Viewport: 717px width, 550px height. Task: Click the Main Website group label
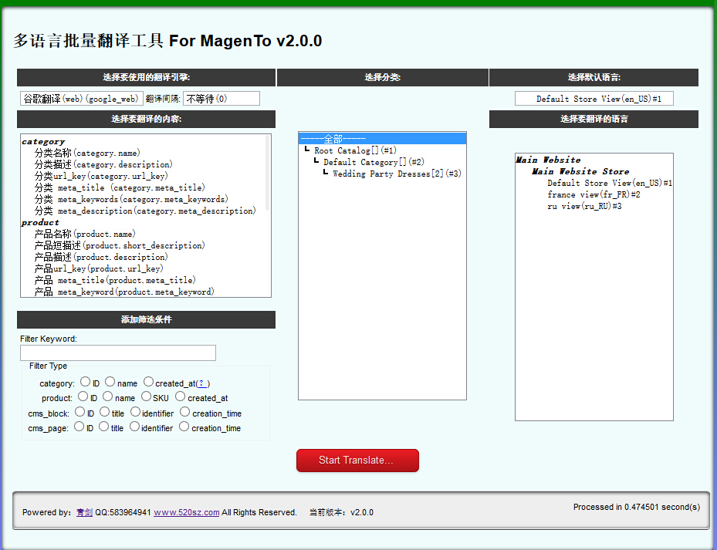(548, 160)
